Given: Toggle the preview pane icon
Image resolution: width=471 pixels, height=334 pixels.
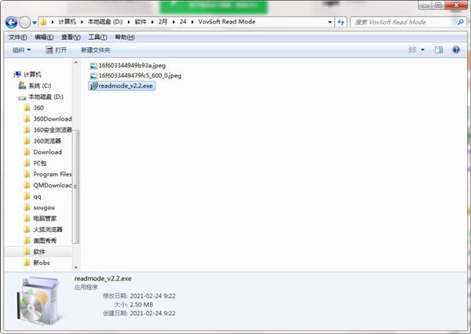Looking at the screenshot, I should point(439,50).
